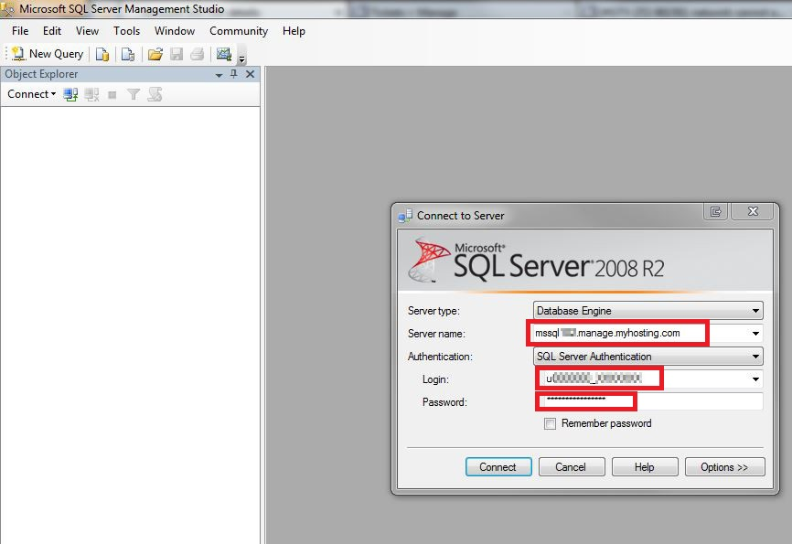Viewport: 792px width, 544px height.
Task: Open the Connect dropdown in Object Explorer
Action: [x=31, y=94]
